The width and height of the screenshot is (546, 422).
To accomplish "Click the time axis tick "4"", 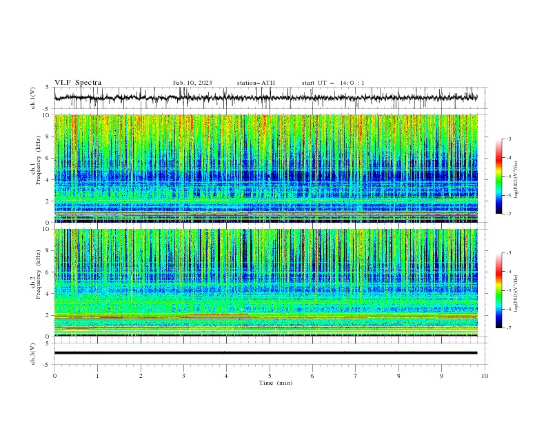I will click(226, 376).
